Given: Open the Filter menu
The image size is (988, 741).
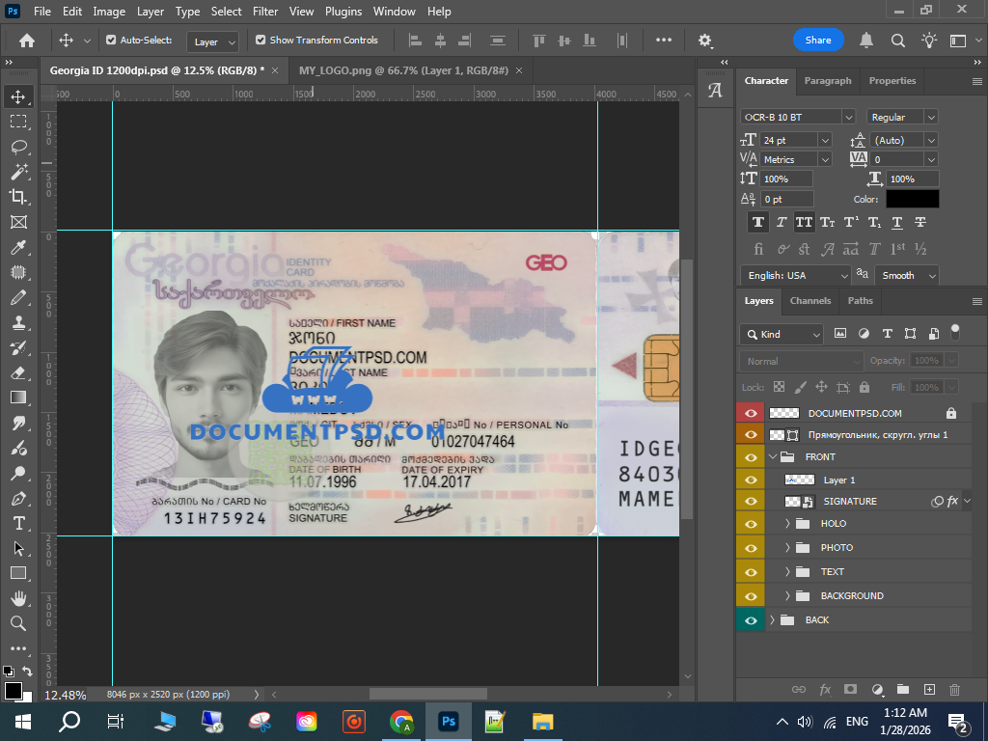Looking at the screenshot, I should click(x=265, y=12).
